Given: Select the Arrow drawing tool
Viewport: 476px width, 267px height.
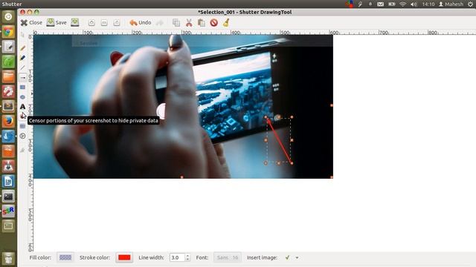Looking at the screenshot, I should pyautogui.click(x=23, y=77).
